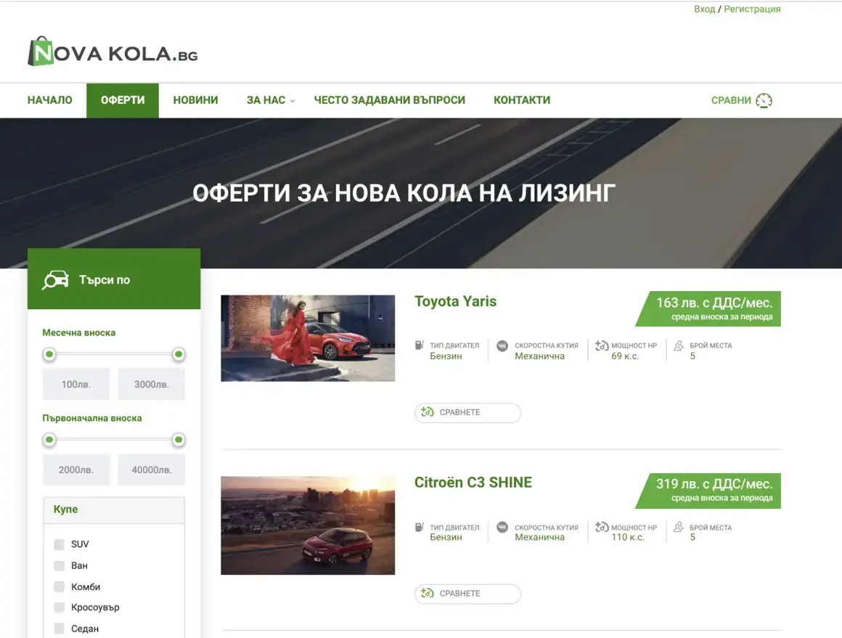Click the gearbox icon for Citroën C3

[x=502, y=527]
